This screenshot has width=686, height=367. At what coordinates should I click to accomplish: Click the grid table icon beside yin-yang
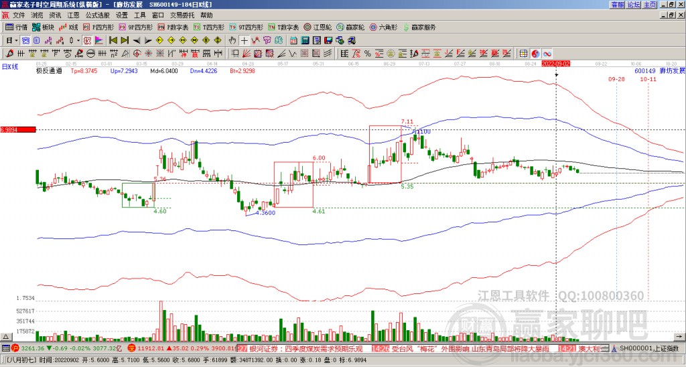[x=524, y=54]
